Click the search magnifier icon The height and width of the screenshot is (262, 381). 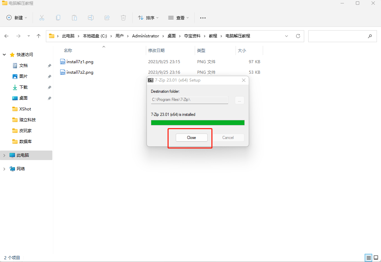click(370, 36)
